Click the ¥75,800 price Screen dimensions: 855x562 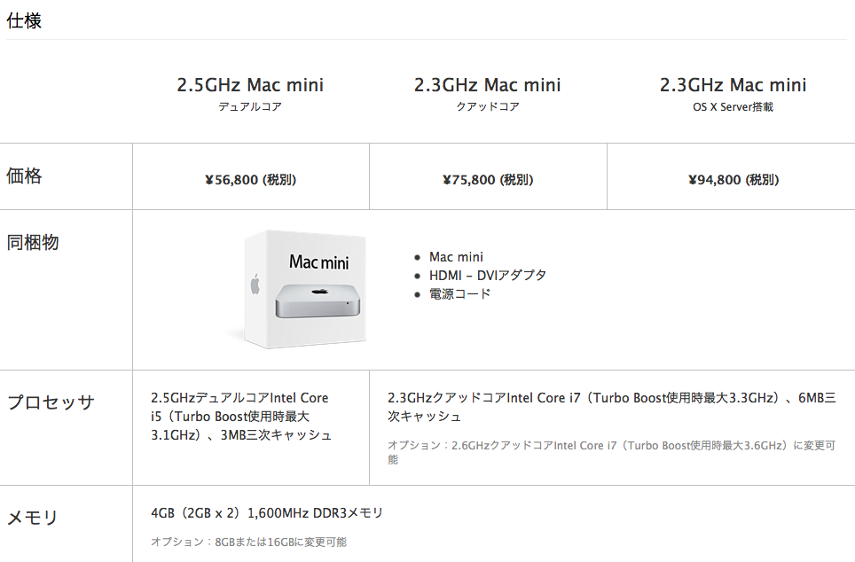pos(487,179)
